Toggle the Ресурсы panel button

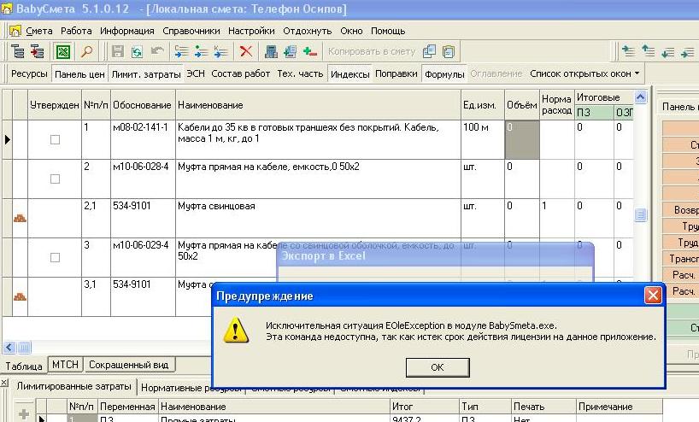point(29,73)
